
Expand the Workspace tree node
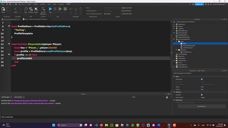174,24
